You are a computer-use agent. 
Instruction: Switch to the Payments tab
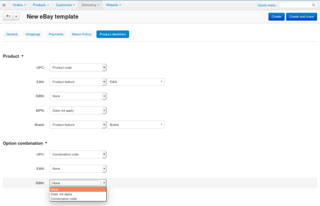56,34
